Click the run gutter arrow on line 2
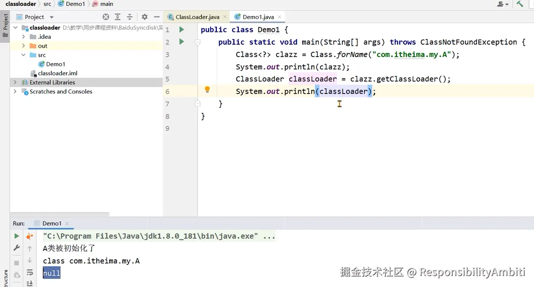 182,42
